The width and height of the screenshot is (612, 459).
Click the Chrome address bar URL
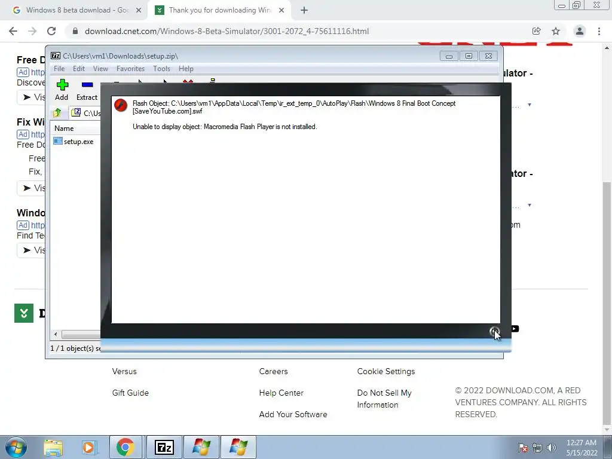pyautogui.click(x=227, y=31)
